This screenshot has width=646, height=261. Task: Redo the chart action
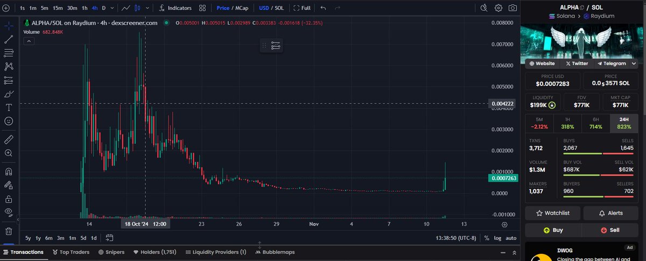click(x=337, y=8)
